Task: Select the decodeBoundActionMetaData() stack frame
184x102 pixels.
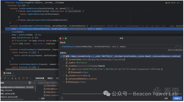Action: point(18,87)
